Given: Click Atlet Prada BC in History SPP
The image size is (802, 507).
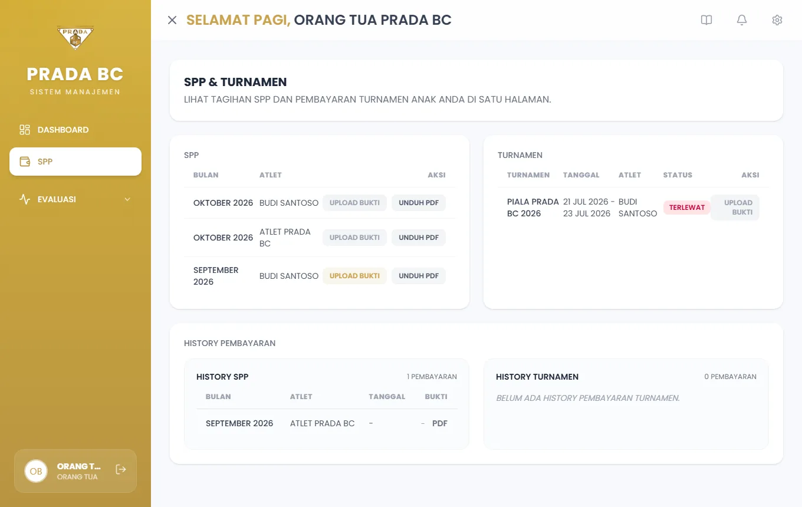Looking at the screenshot, I should pos(323,423).
